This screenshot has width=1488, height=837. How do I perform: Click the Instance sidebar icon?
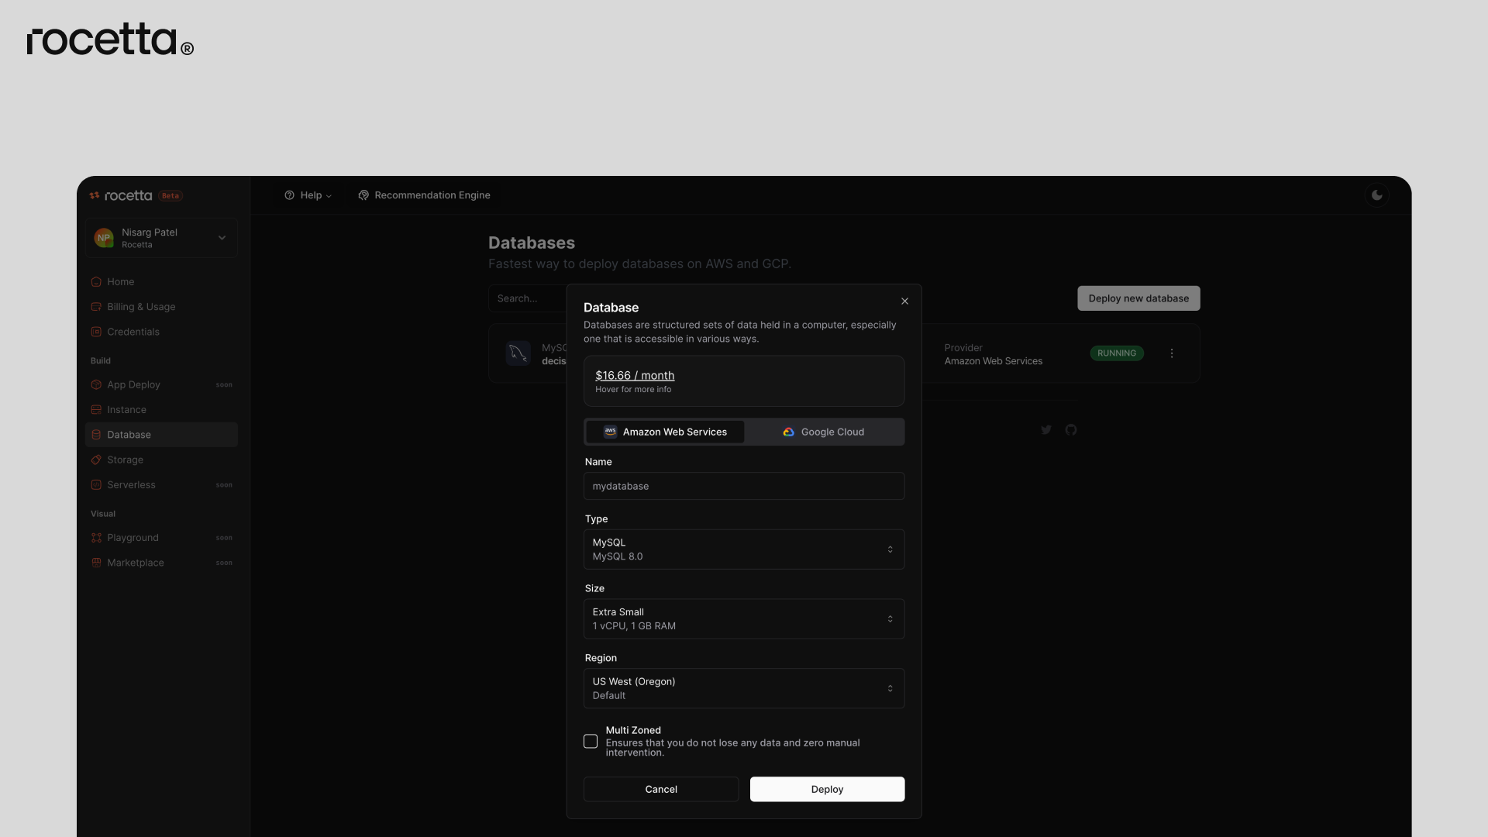click(x=96, y=410)
